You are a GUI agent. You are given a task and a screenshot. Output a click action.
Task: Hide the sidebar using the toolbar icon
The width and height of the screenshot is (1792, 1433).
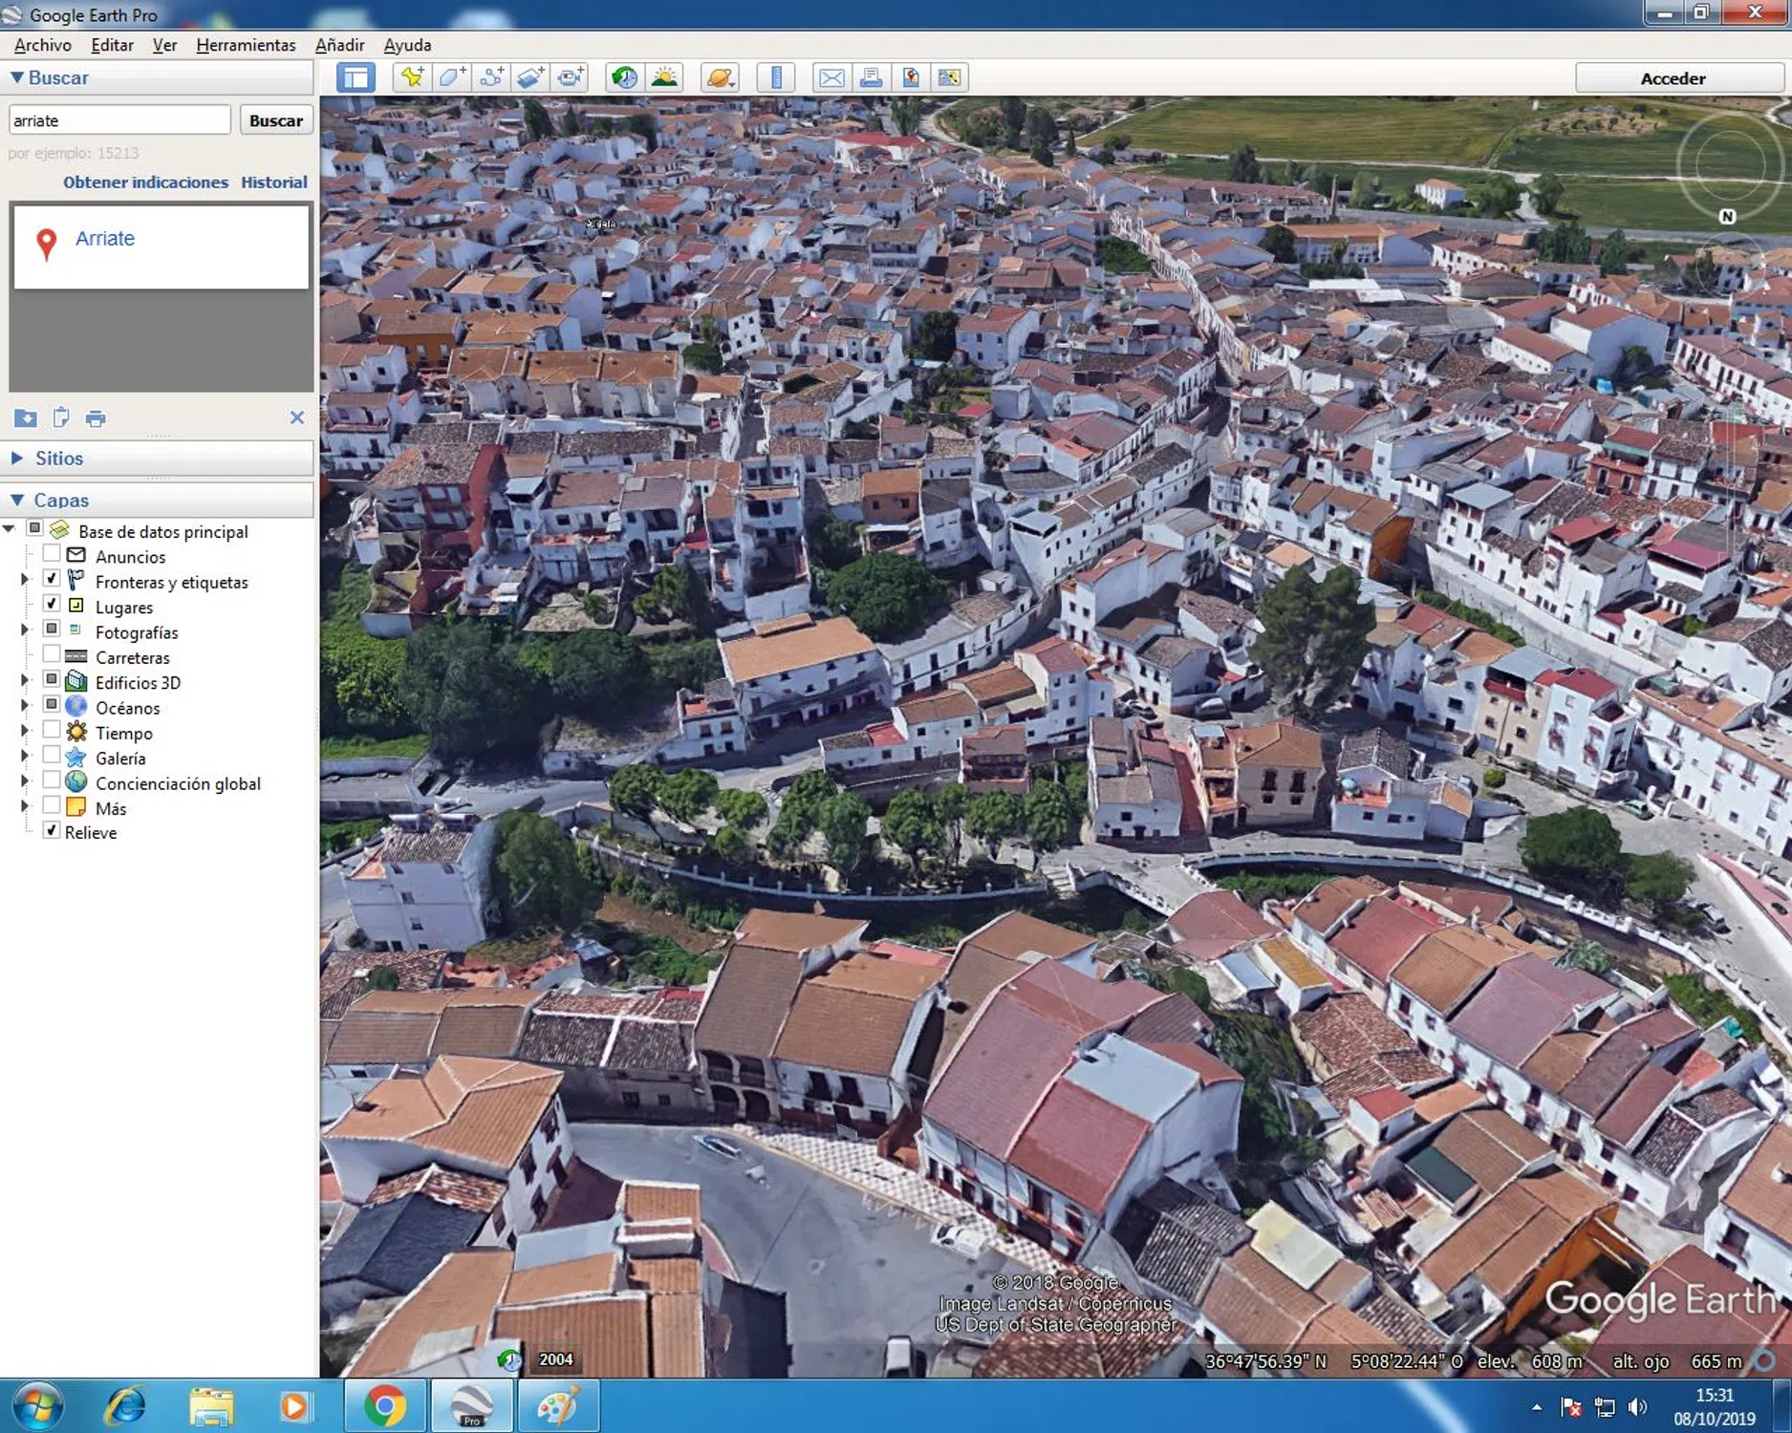(356, 77)
